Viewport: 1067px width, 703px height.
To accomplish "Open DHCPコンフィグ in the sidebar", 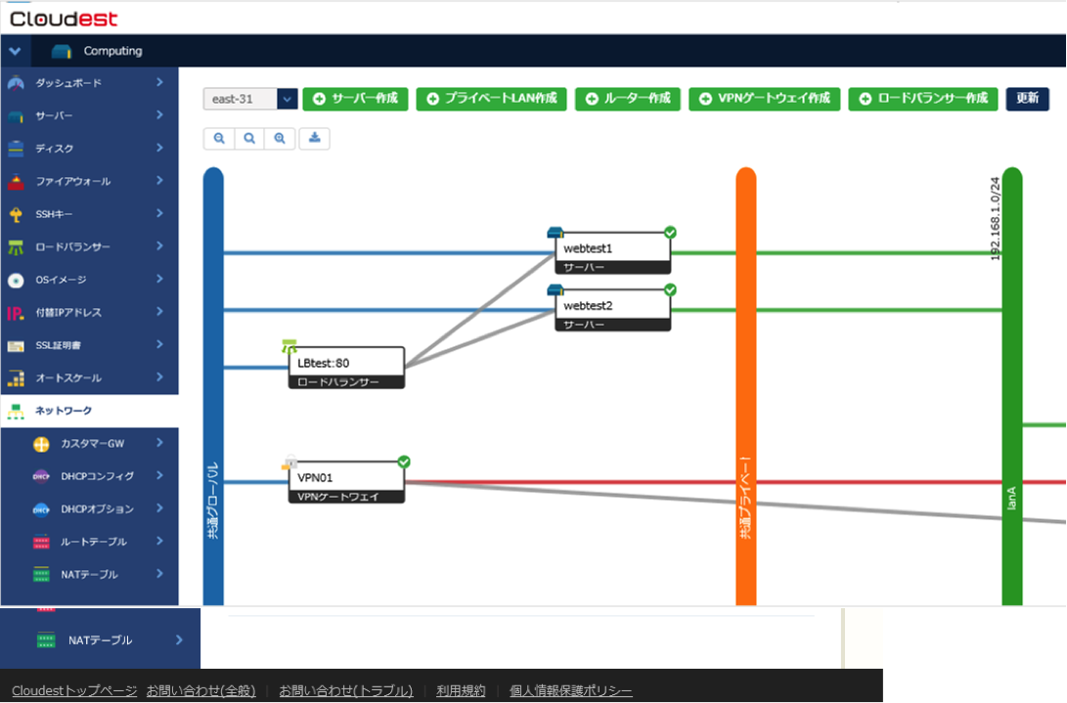I will tap(97, 476).
